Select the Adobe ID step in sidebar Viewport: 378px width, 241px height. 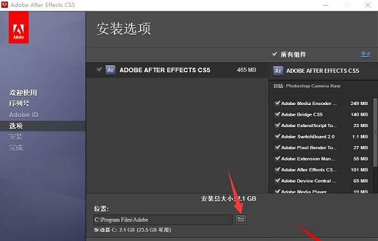click(24, 115)
